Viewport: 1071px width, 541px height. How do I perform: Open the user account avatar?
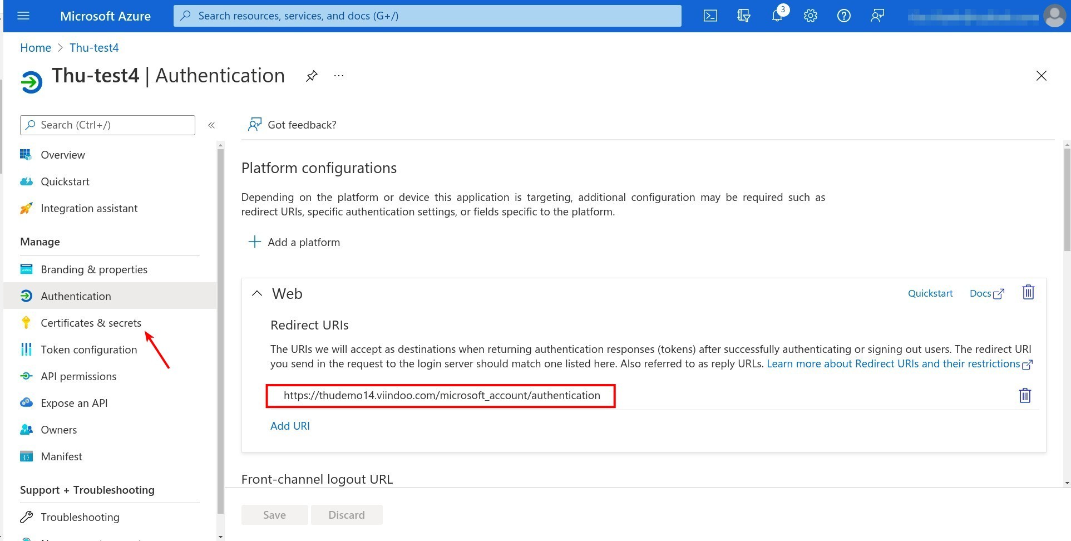pyautogui.click(x=1054, y=16)
